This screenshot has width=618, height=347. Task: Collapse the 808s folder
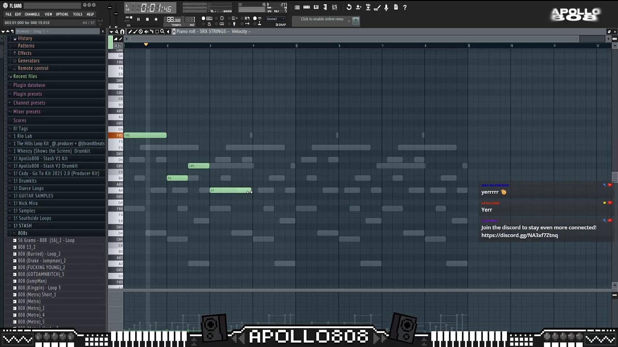pyautogui.click(x=22, y=233)
